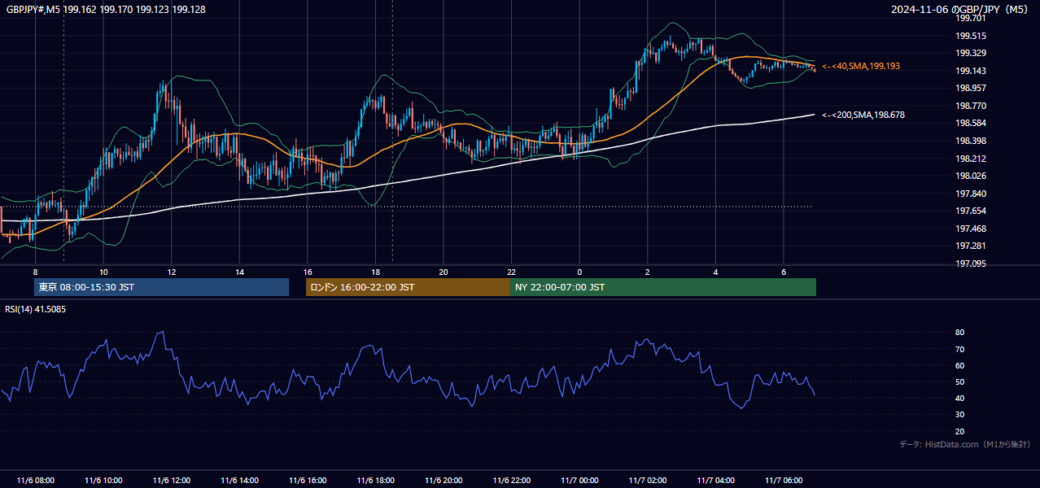Click price axis value 197.281
1040x488 pixels.
(971, 246)
